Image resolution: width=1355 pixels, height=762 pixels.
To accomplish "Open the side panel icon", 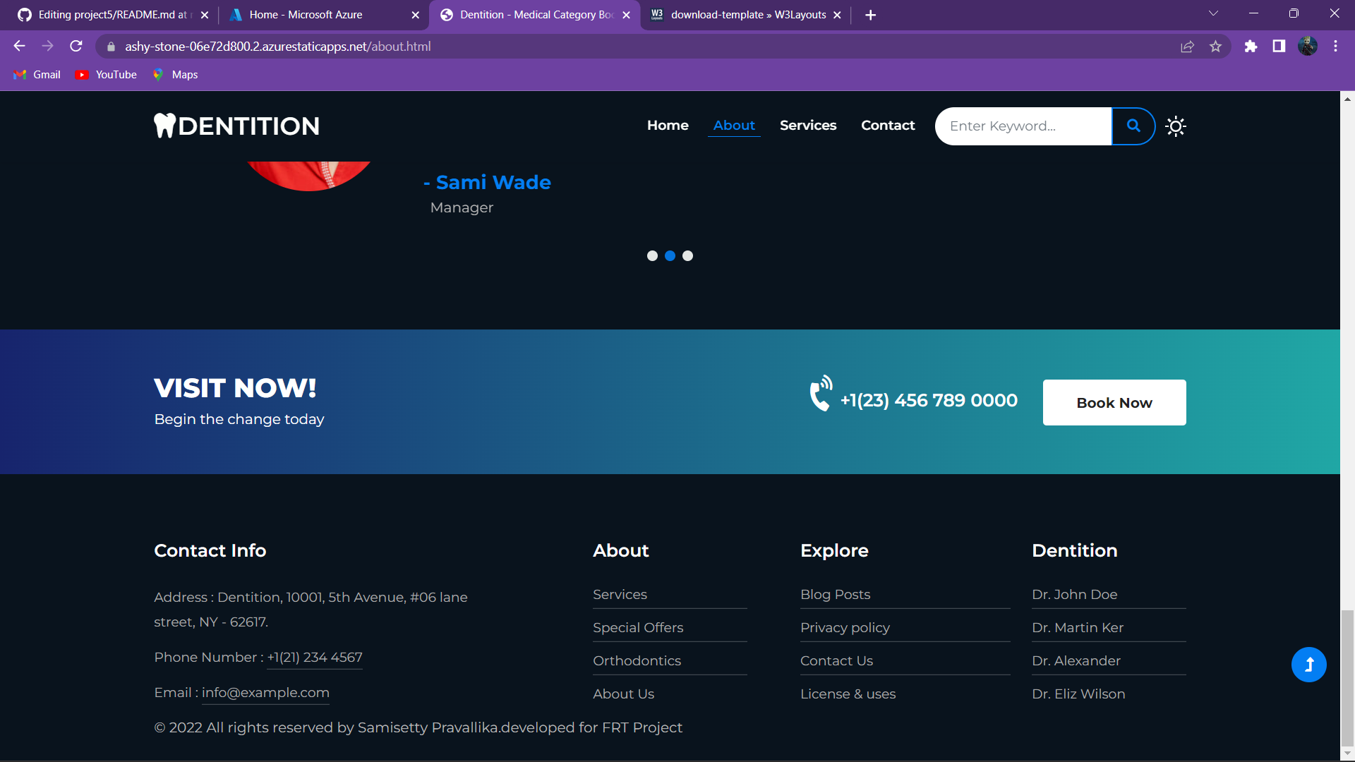I will coord(1279,47).
